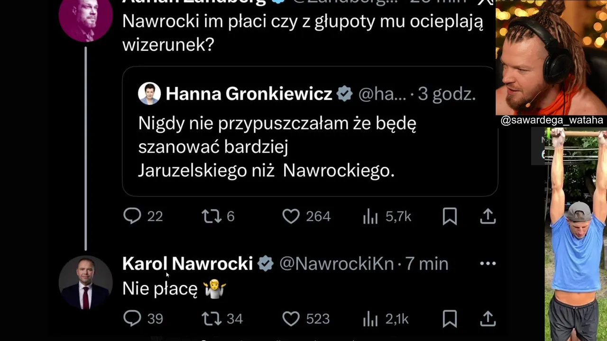
Task: Open the Hanna Gronkiewicz name link
Action: pyautogui.click(x=248, y=94)
